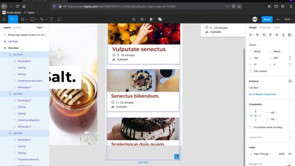
Task: Expand the Move tool options arrow
Action: click(x=16, y=19)
